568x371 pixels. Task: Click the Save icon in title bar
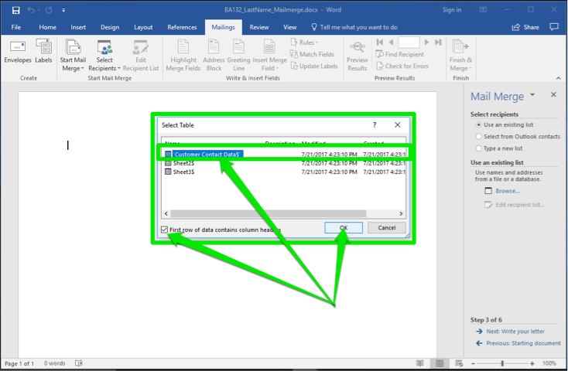[16, 10]
